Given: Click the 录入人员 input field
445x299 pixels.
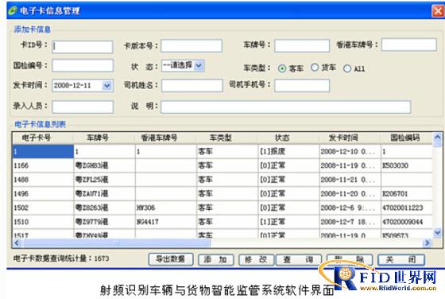Looking at the screenshot, I should coord(83,107).
